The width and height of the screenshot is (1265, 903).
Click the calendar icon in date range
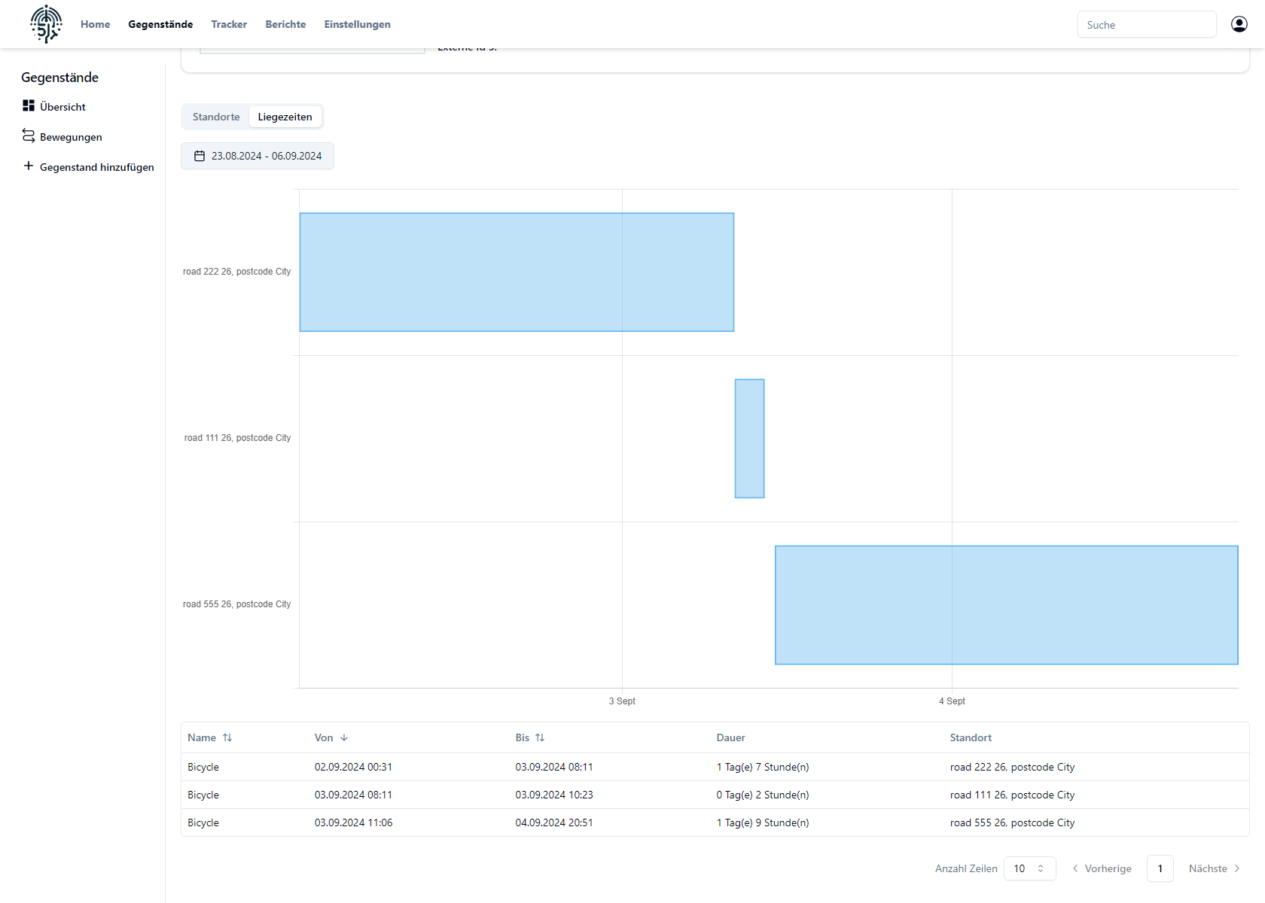200,156
